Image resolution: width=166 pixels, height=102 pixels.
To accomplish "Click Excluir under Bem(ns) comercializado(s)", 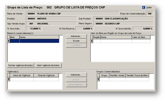I will tap(76, 41).
